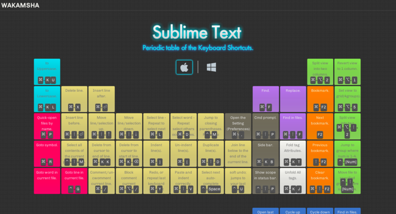Click 'Goto word in current file' tile

[47, 181]
